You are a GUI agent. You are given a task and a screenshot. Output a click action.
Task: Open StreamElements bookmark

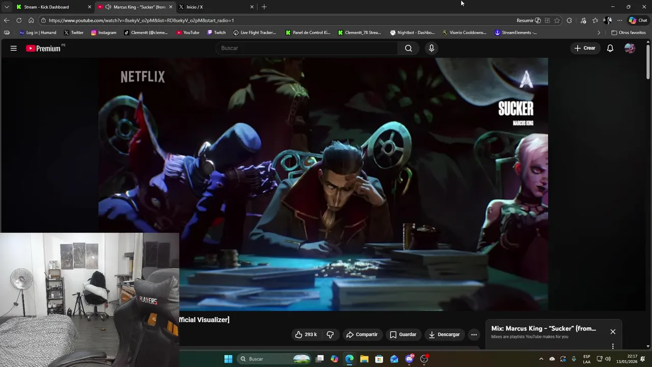[x=516, y=33]
